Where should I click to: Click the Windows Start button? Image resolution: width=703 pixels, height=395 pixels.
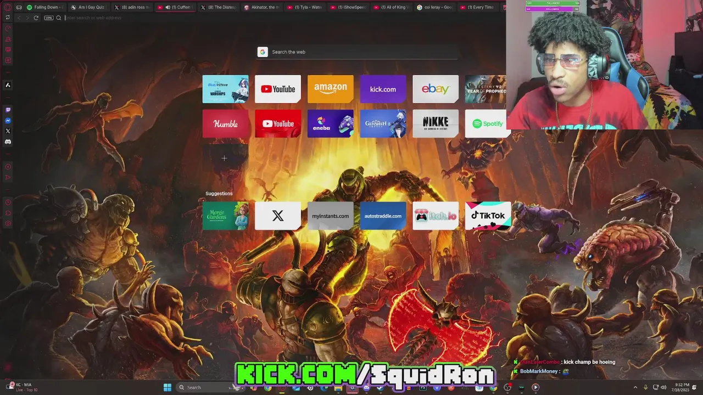pos(167,387)
